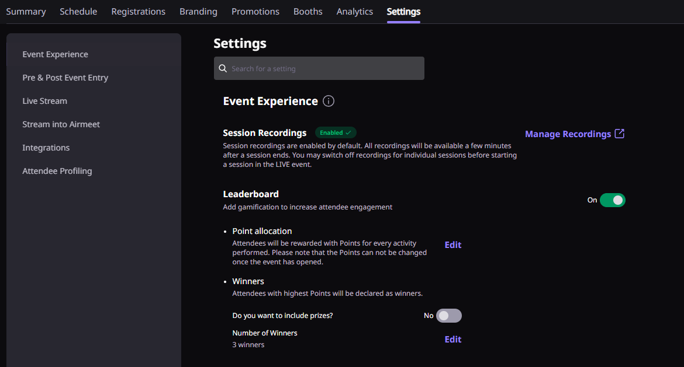Enable the include prizes toggle

pyautogui.click(x=448, y=316)
